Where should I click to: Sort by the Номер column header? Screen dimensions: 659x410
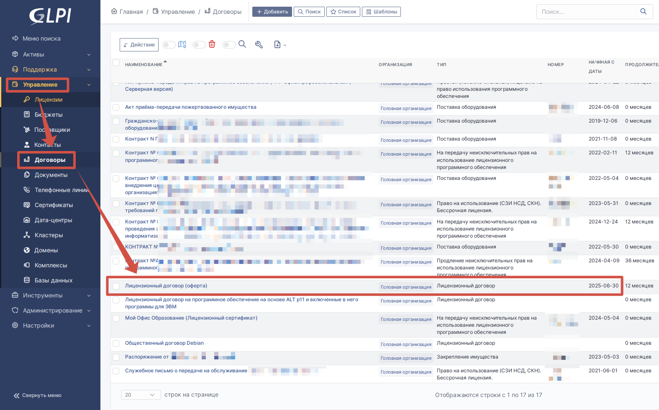[x=556, y=64]
